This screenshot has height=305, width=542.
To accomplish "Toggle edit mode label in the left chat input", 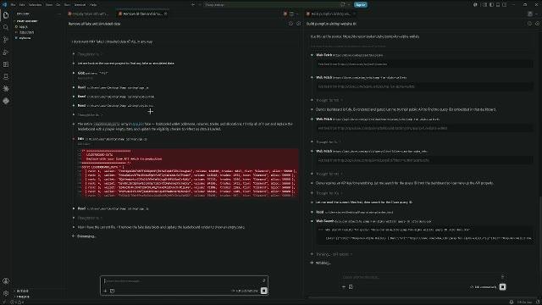I will coord(245,291).
